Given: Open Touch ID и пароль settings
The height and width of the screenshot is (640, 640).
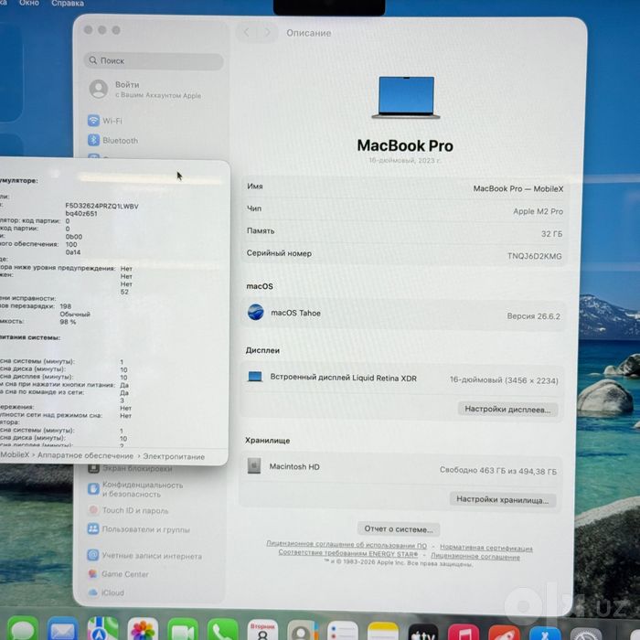Looking at the screenshot, I should [128, 510].
